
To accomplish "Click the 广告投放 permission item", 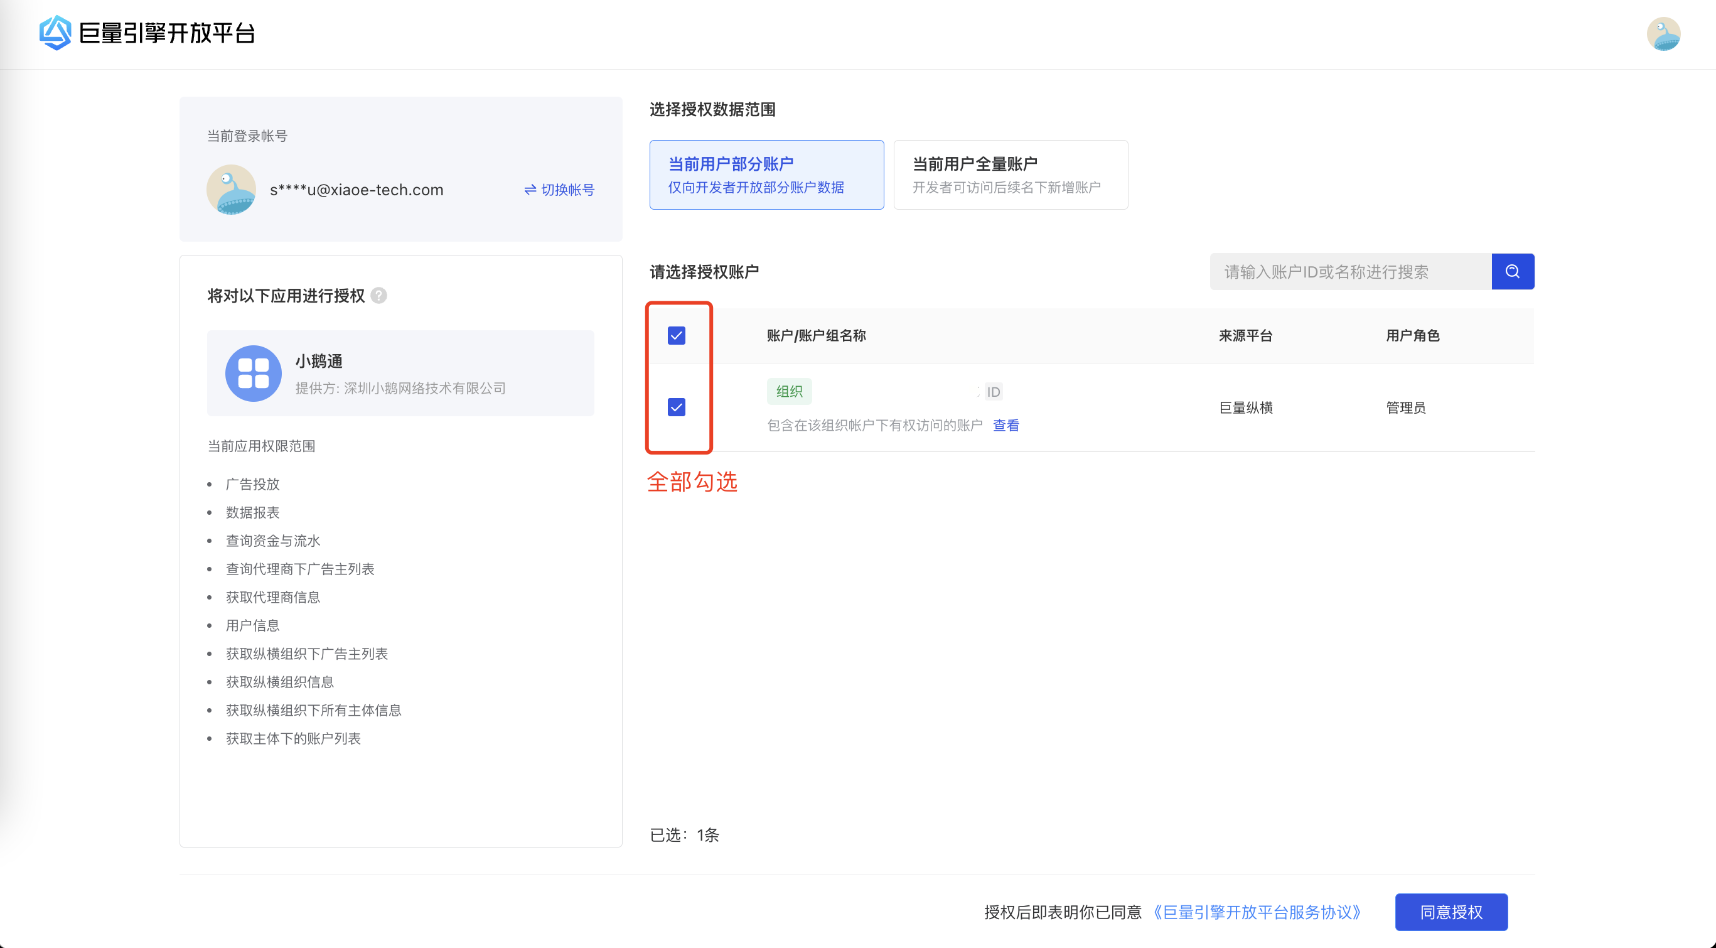I will tap(252, 484).
